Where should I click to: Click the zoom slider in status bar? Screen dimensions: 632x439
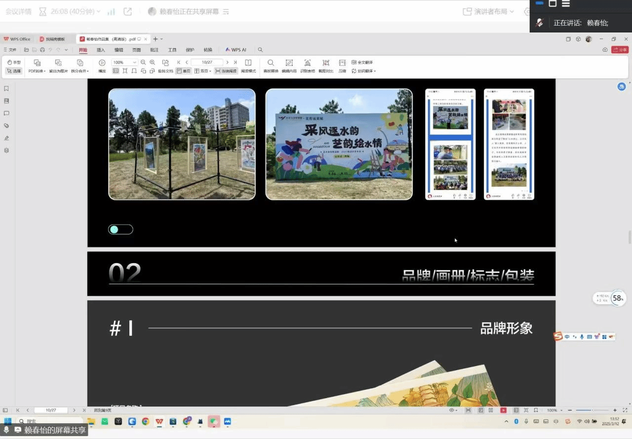[592, 410]
